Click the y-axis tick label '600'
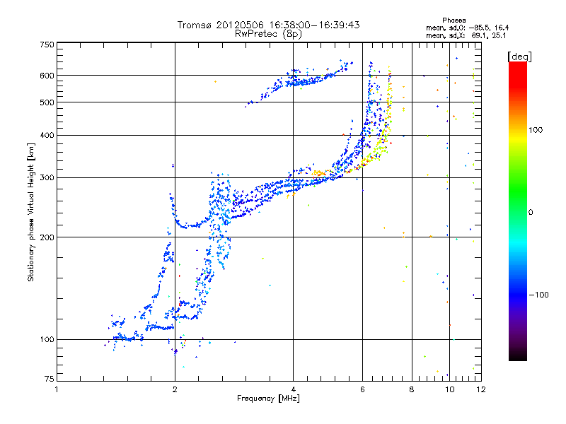This screenshot has width=566, height=424. (47, 76)
